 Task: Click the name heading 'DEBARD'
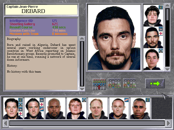(33, 11)
